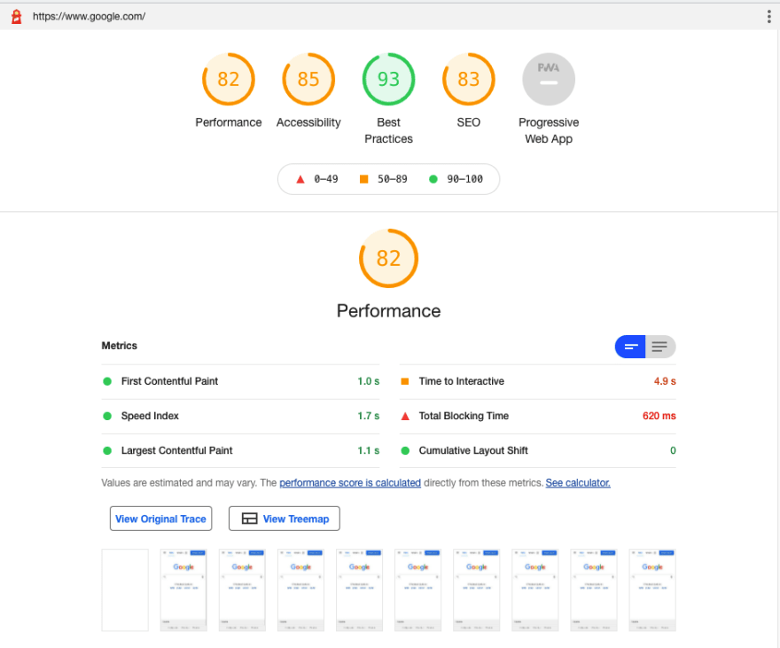Click Time to Interactive metric label

pos(461,381)
